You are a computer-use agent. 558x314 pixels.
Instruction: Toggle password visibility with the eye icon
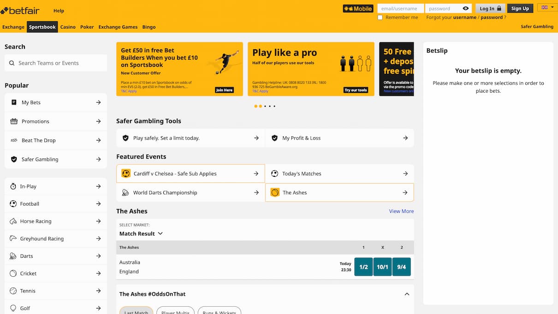pos(465,8)
